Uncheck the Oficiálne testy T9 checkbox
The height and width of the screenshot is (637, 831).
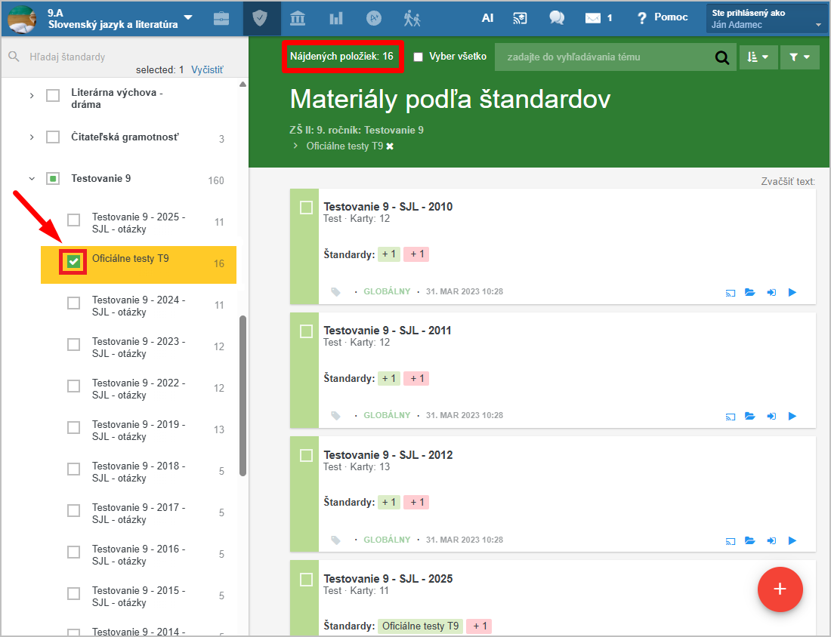click(x=73, y=261)
